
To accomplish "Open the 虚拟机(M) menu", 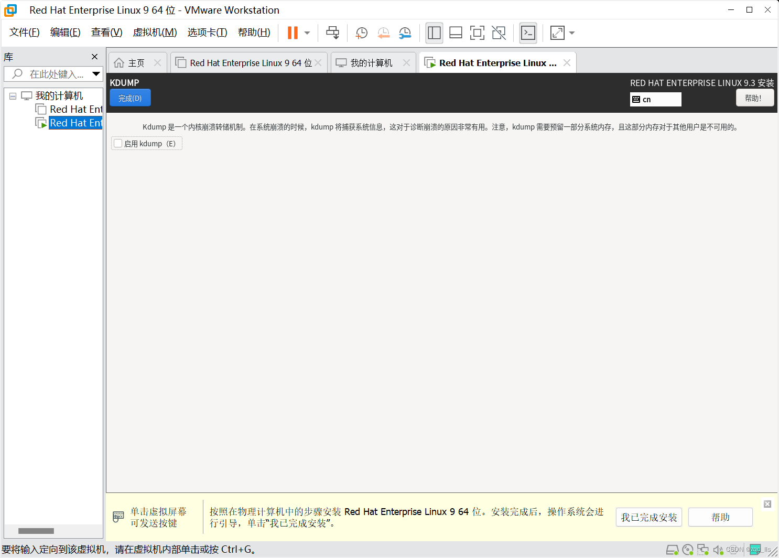I will point(155,33).
